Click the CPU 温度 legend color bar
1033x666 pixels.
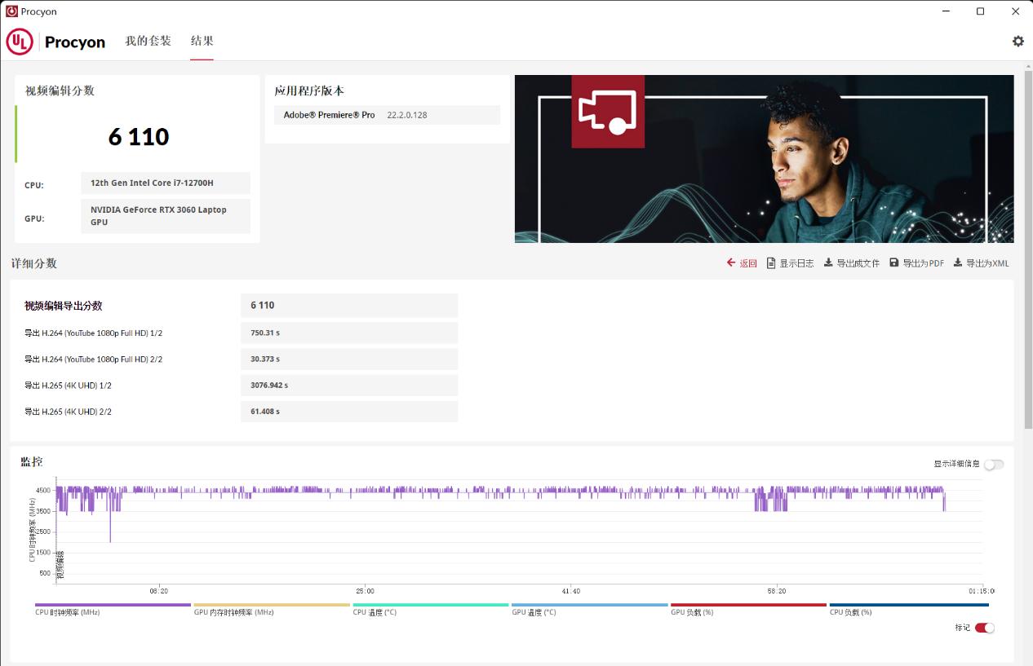[430, 605]
